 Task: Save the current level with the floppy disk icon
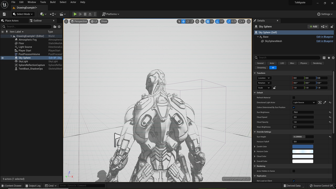click(x=4, y=14)
